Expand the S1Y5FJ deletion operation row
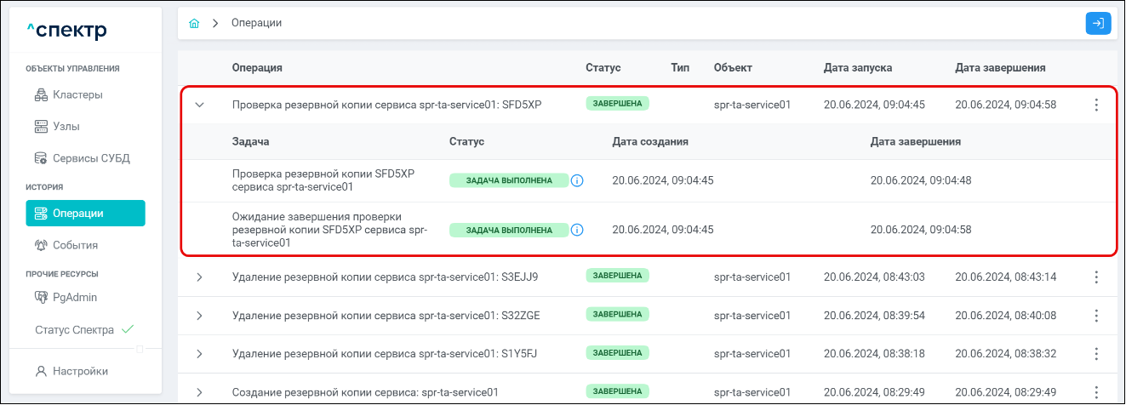 point(200,354)
